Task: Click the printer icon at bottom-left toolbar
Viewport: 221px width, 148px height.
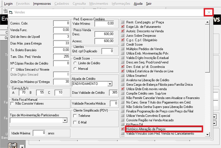Action: click(x=13, y=145)
